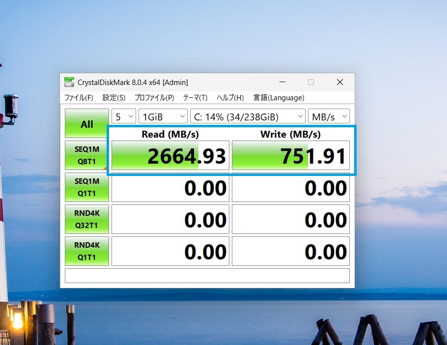Run the SEQ1M Q8T1 test
Screen dimensions: 447x345
coord(87,155)
